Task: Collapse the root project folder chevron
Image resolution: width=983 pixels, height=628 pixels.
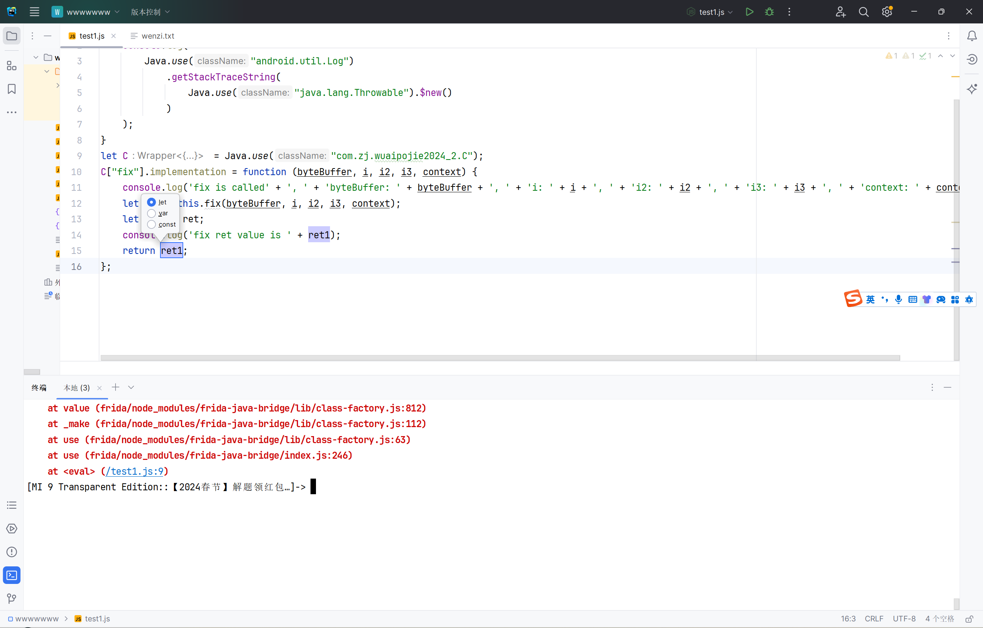Action: pyautogui.click(x=36, y=57)
